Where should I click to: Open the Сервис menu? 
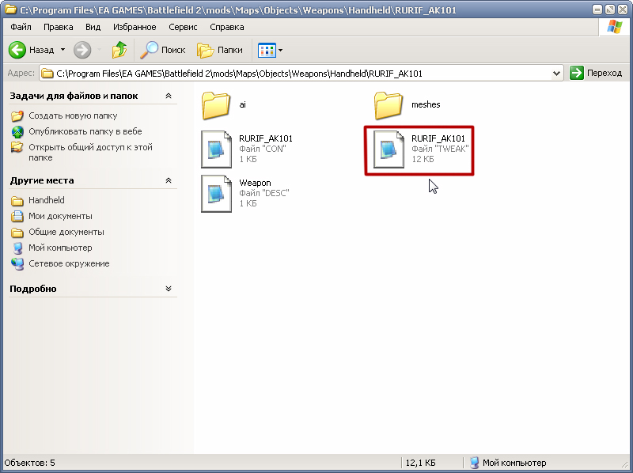coord(183,27)
